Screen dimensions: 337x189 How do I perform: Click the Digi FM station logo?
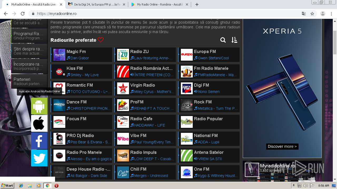[187, 88]
